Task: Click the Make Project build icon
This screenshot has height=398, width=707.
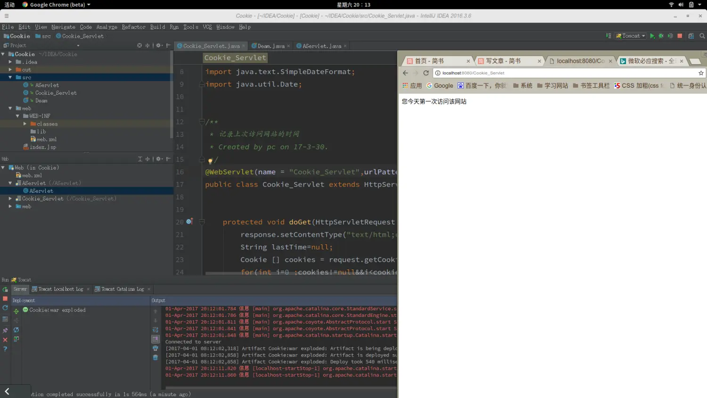Action: 608,36
